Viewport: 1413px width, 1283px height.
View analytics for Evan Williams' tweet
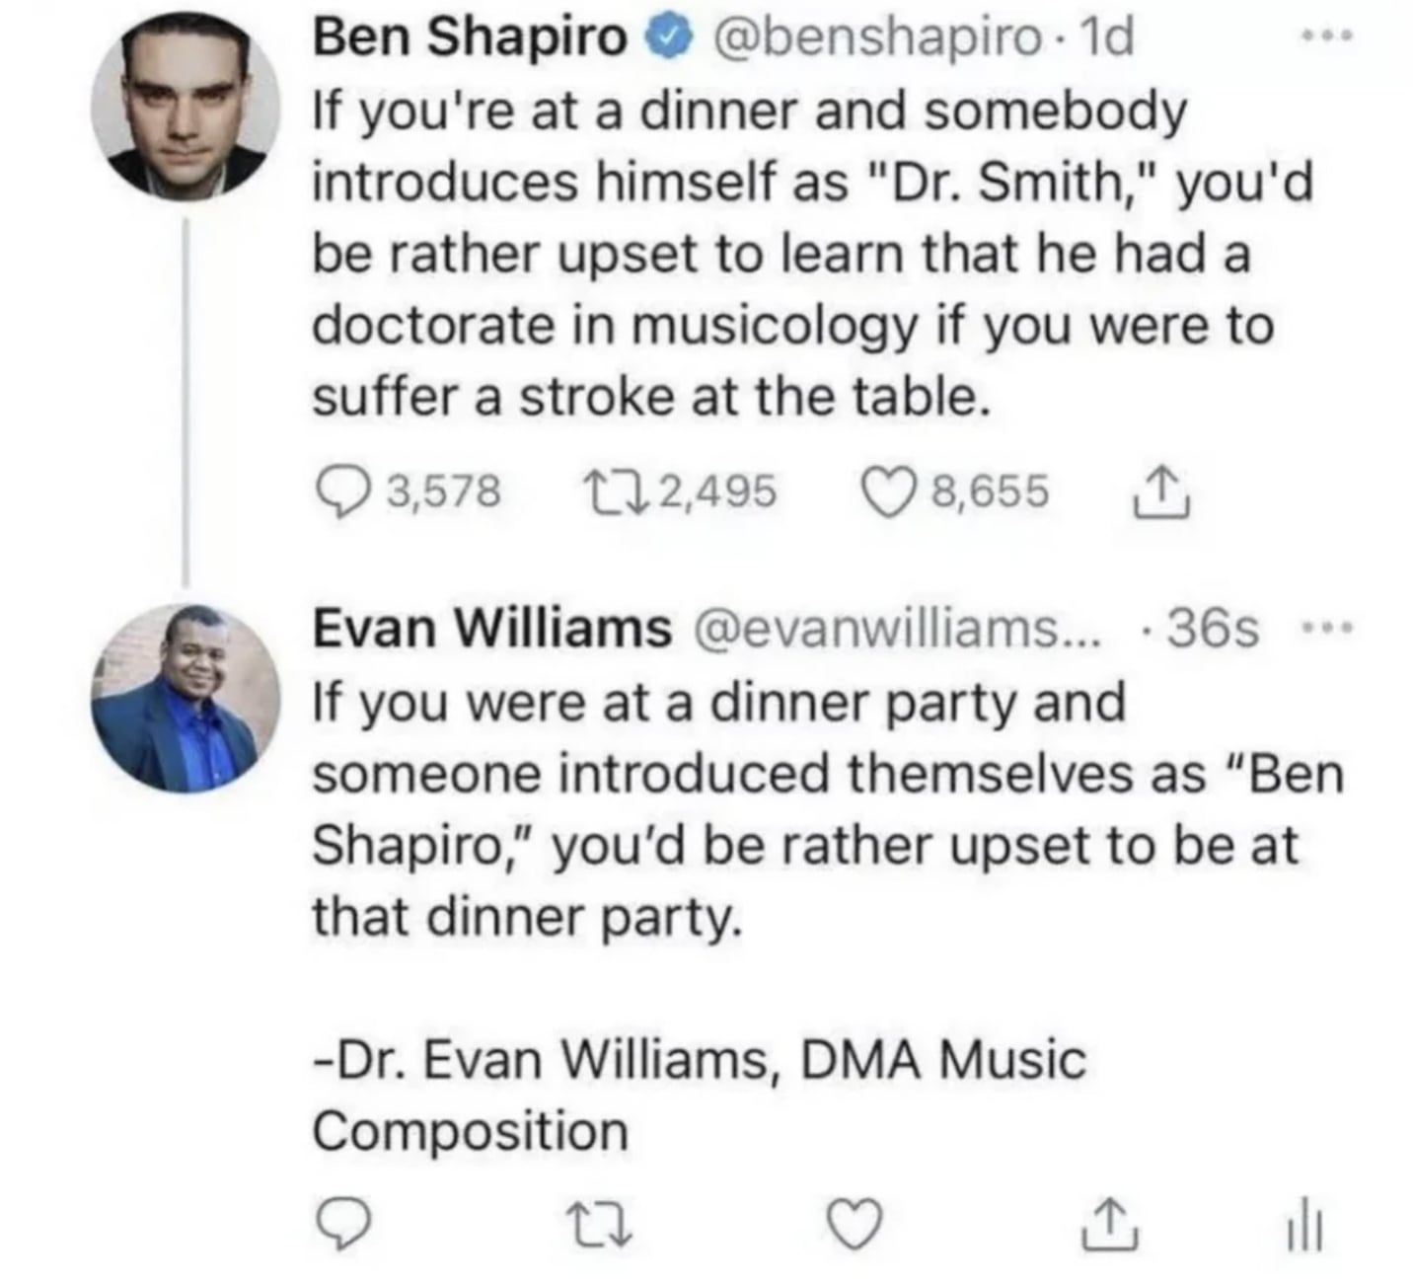pos(1305,1224)
